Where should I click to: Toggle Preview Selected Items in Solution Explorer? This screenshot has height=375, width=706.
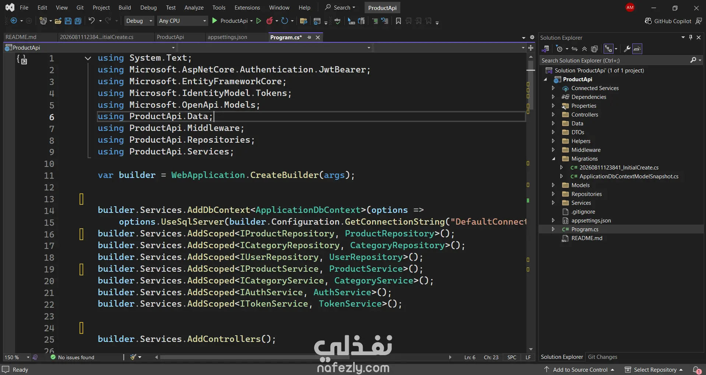[637, 49]
